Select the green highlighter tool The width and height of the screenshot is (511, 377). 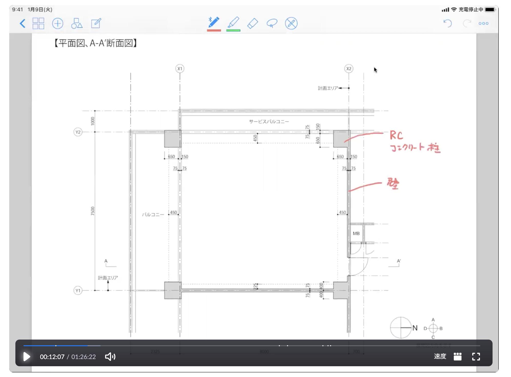(233, 22)
